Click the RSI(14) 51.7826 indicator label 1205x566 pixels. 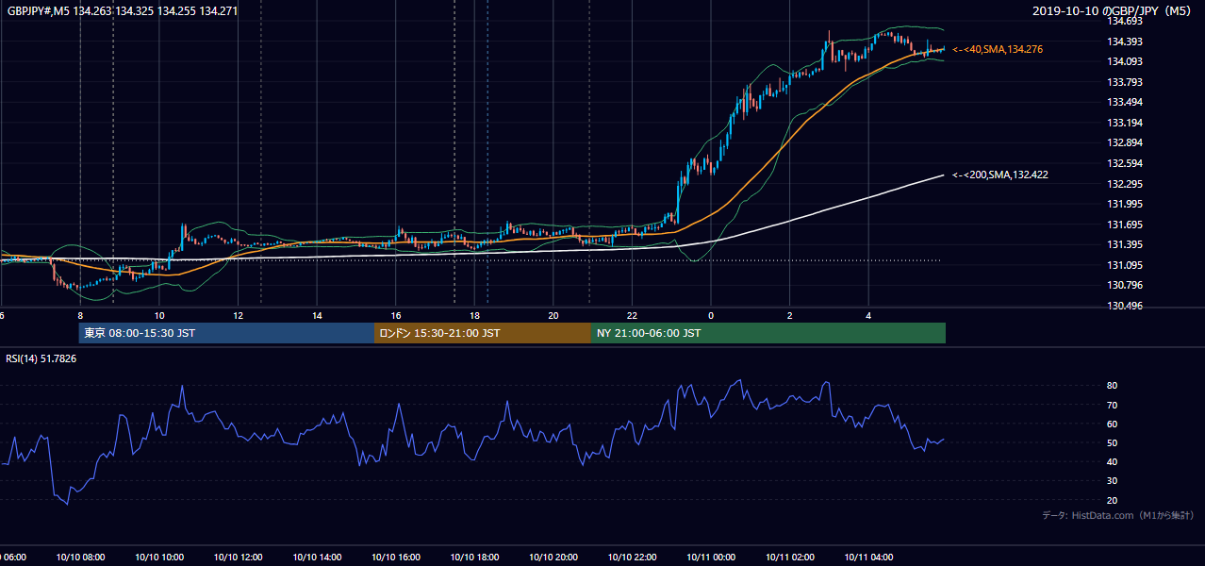(41, 358)
